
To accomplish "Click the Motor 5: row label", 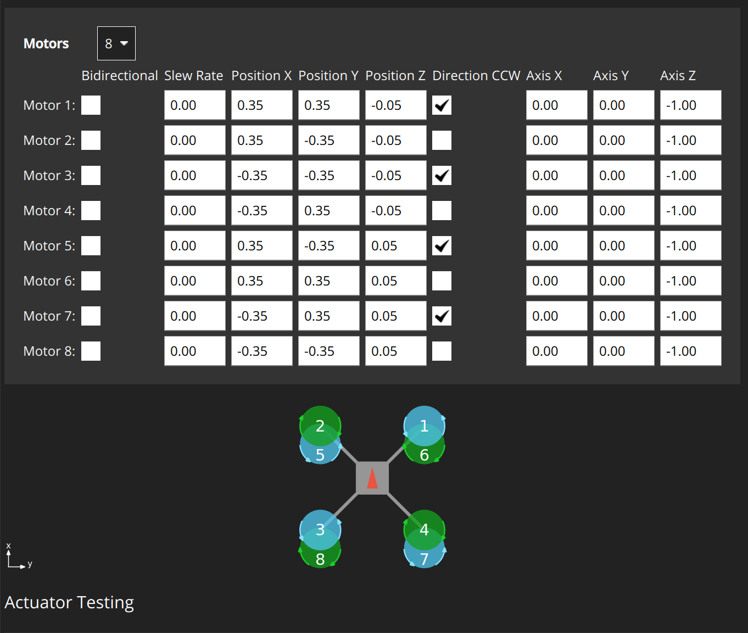I will (x=49, y=245).
